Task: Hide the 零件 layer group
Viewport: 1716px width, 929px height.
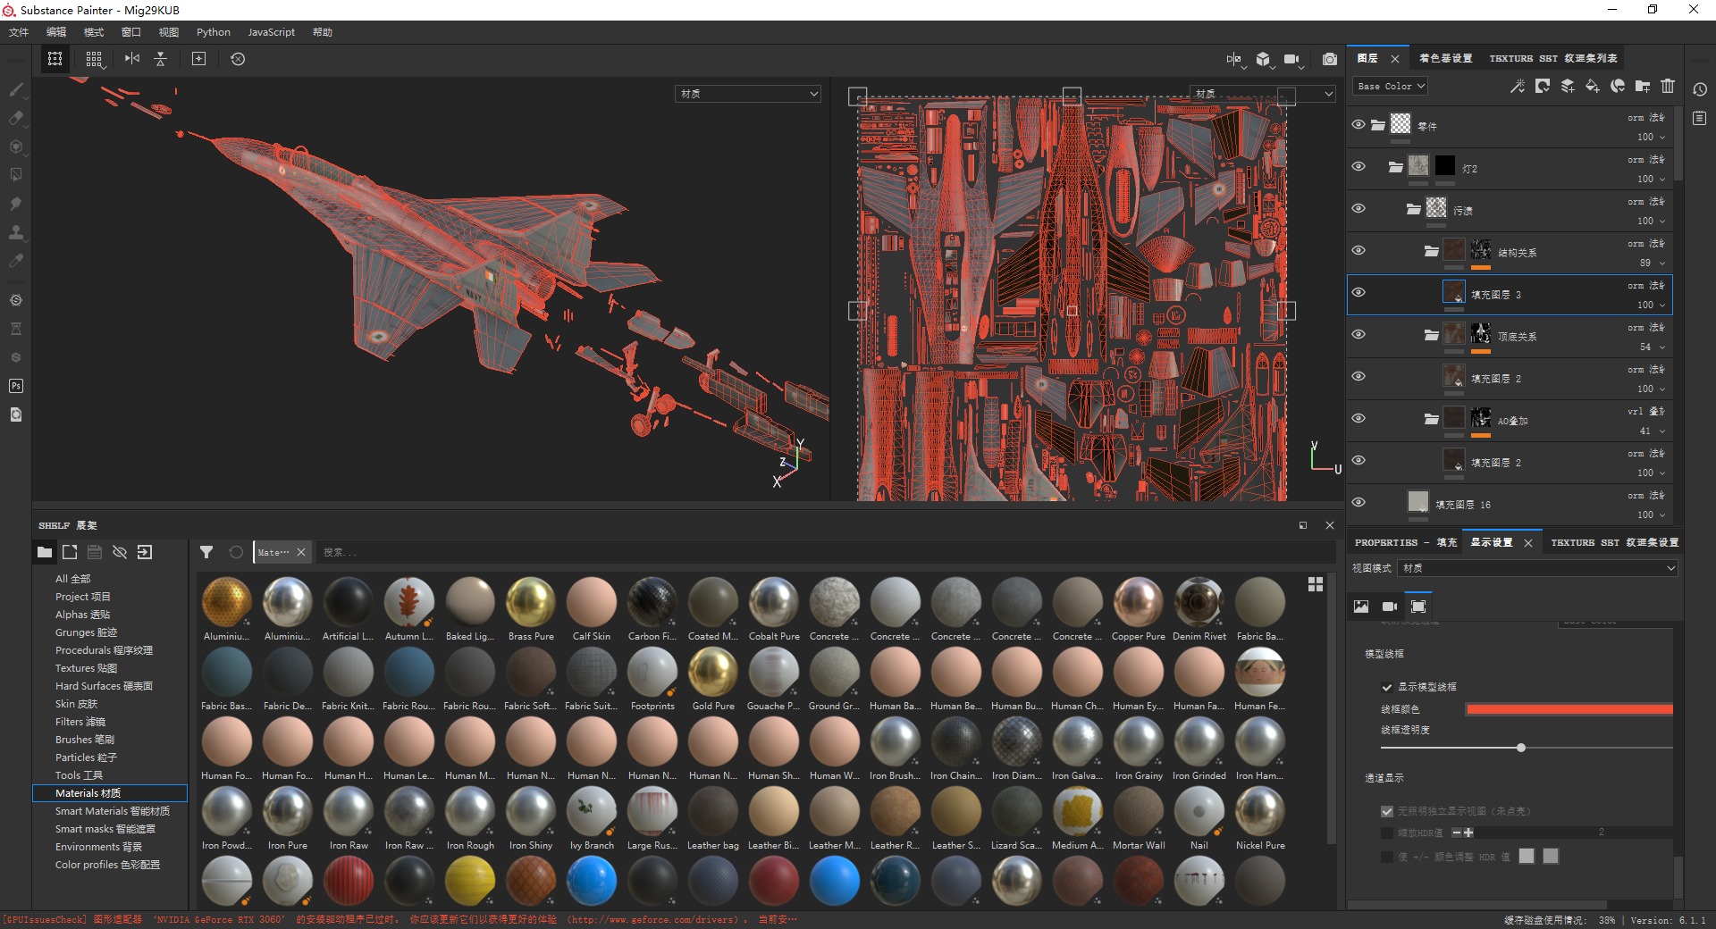Action: pos(1358,125)
